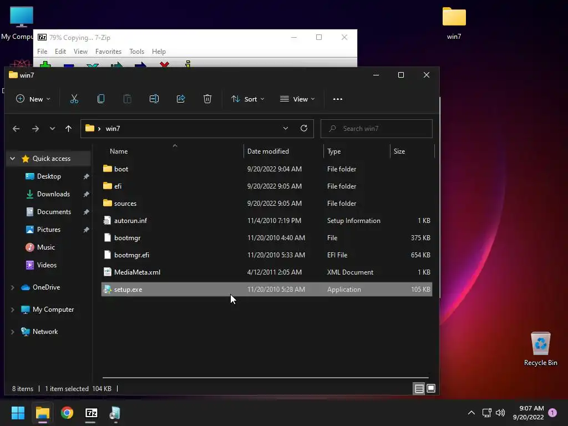Open the Help menu in 7-Zip
Screen dimensions: 568x426
click(159, 52)
